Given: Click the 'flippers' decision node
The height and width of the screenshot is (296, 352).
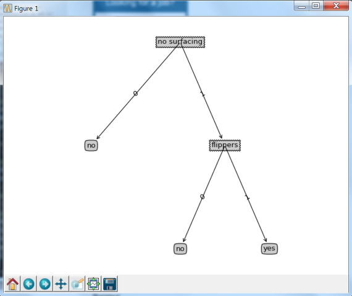Looking at the screenshot, I should (225, 146).
